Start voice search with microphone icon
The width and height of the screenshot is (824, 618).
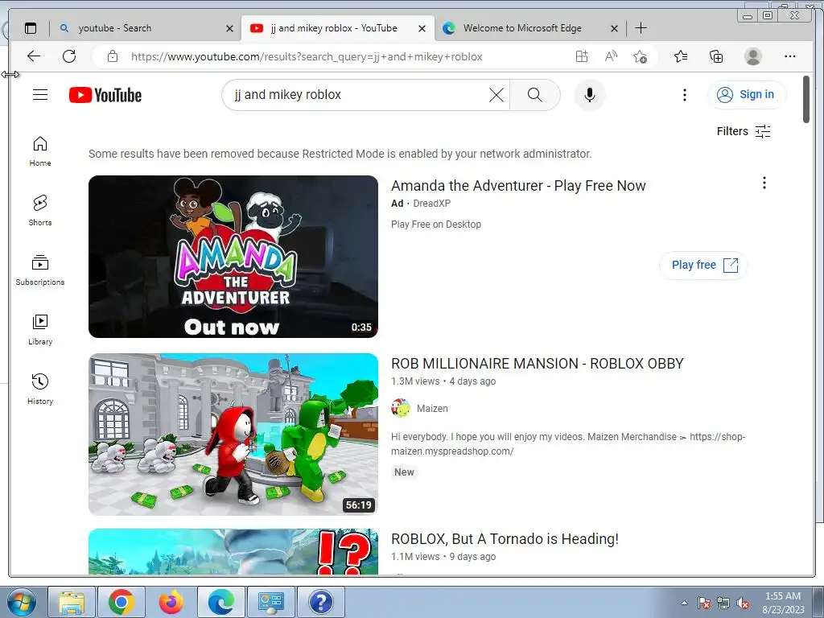tap(590, 95)
